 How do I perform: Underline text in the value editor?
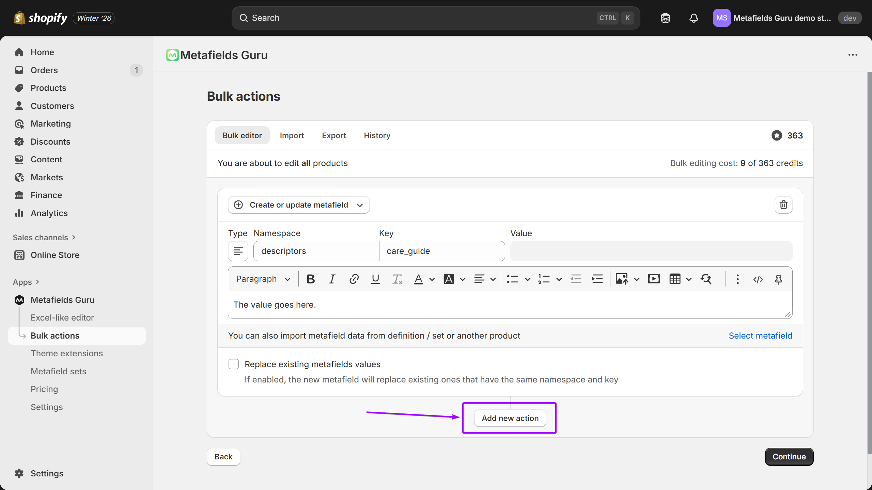click(375, 279)
